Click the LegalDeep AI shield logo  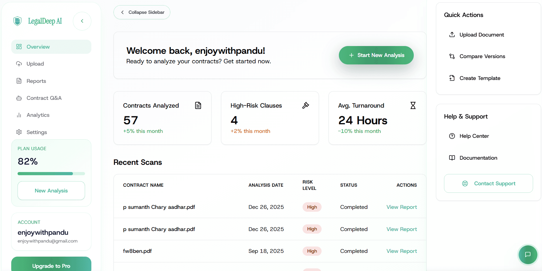click(x=18, y=21)
